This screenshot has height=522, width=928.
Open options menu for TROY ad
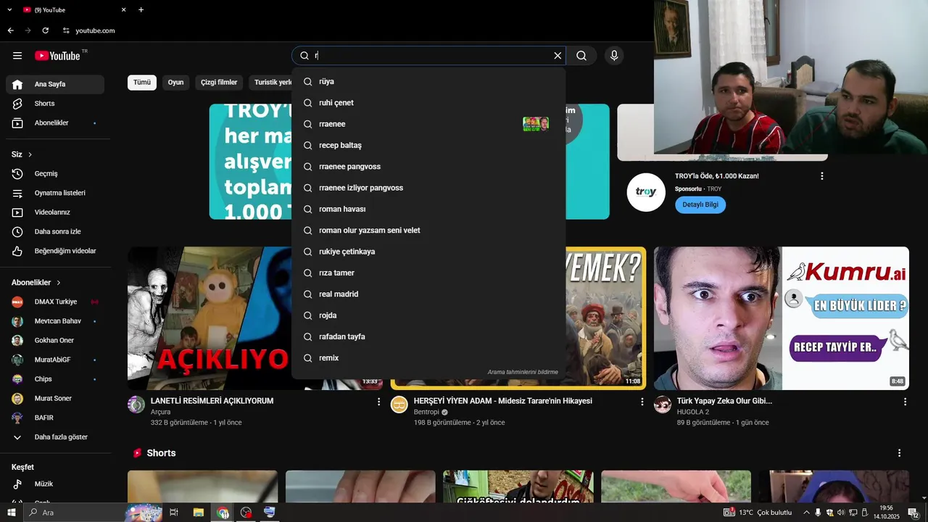coord(821,176)
